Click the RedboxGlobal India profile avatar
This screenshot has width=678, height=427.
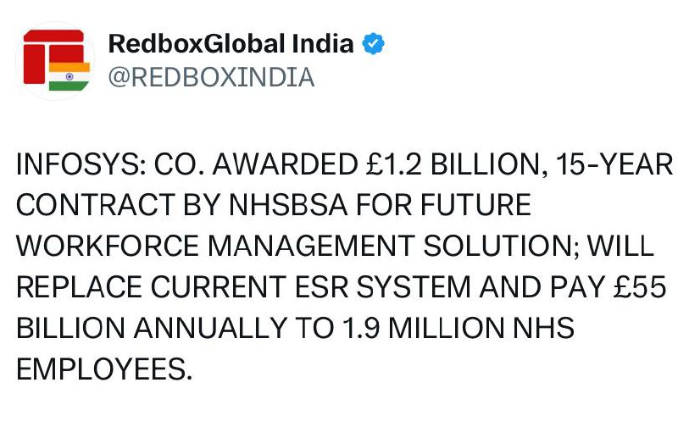point(56,60)
